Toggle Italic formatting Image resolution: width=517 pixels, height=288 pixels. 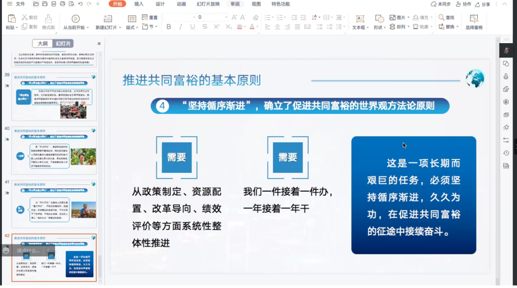(x=180, y=27)
